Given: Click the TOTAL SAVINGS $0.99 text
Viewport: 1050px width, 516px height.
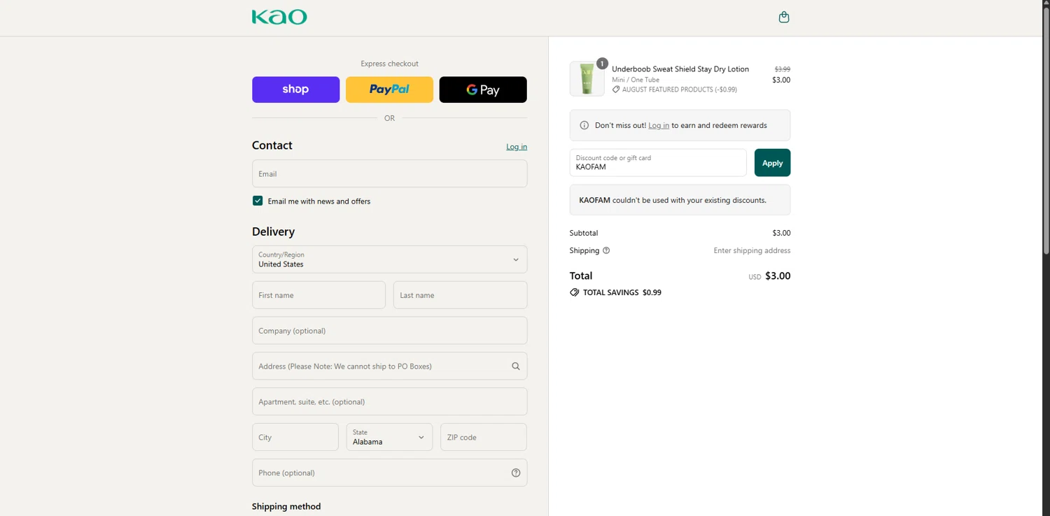Looking at the screenshot, I should [622, 292].
